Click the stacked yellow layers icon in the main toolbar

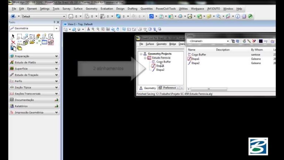(209, 16)
